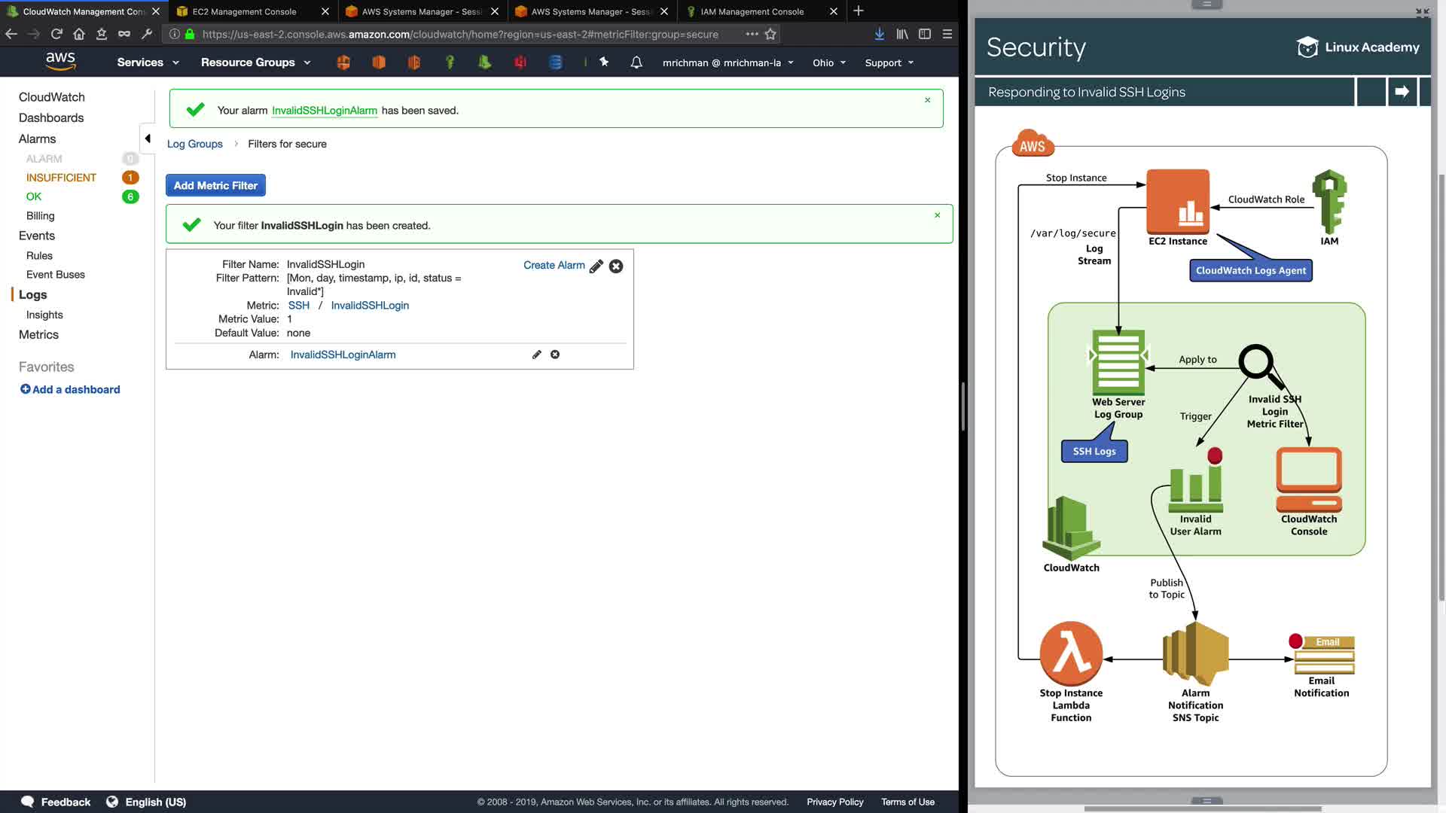Go to next slide with arrow icon
1446x813 pixels.
click(1402, 92)
